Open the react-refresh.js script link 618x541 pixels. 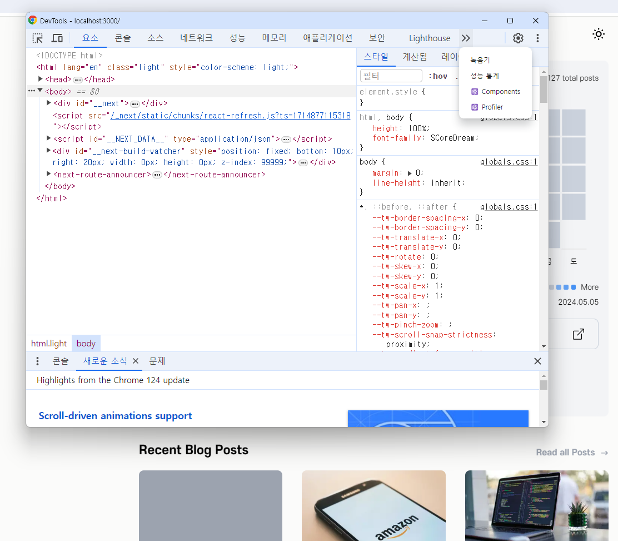[x=230, y=116]
